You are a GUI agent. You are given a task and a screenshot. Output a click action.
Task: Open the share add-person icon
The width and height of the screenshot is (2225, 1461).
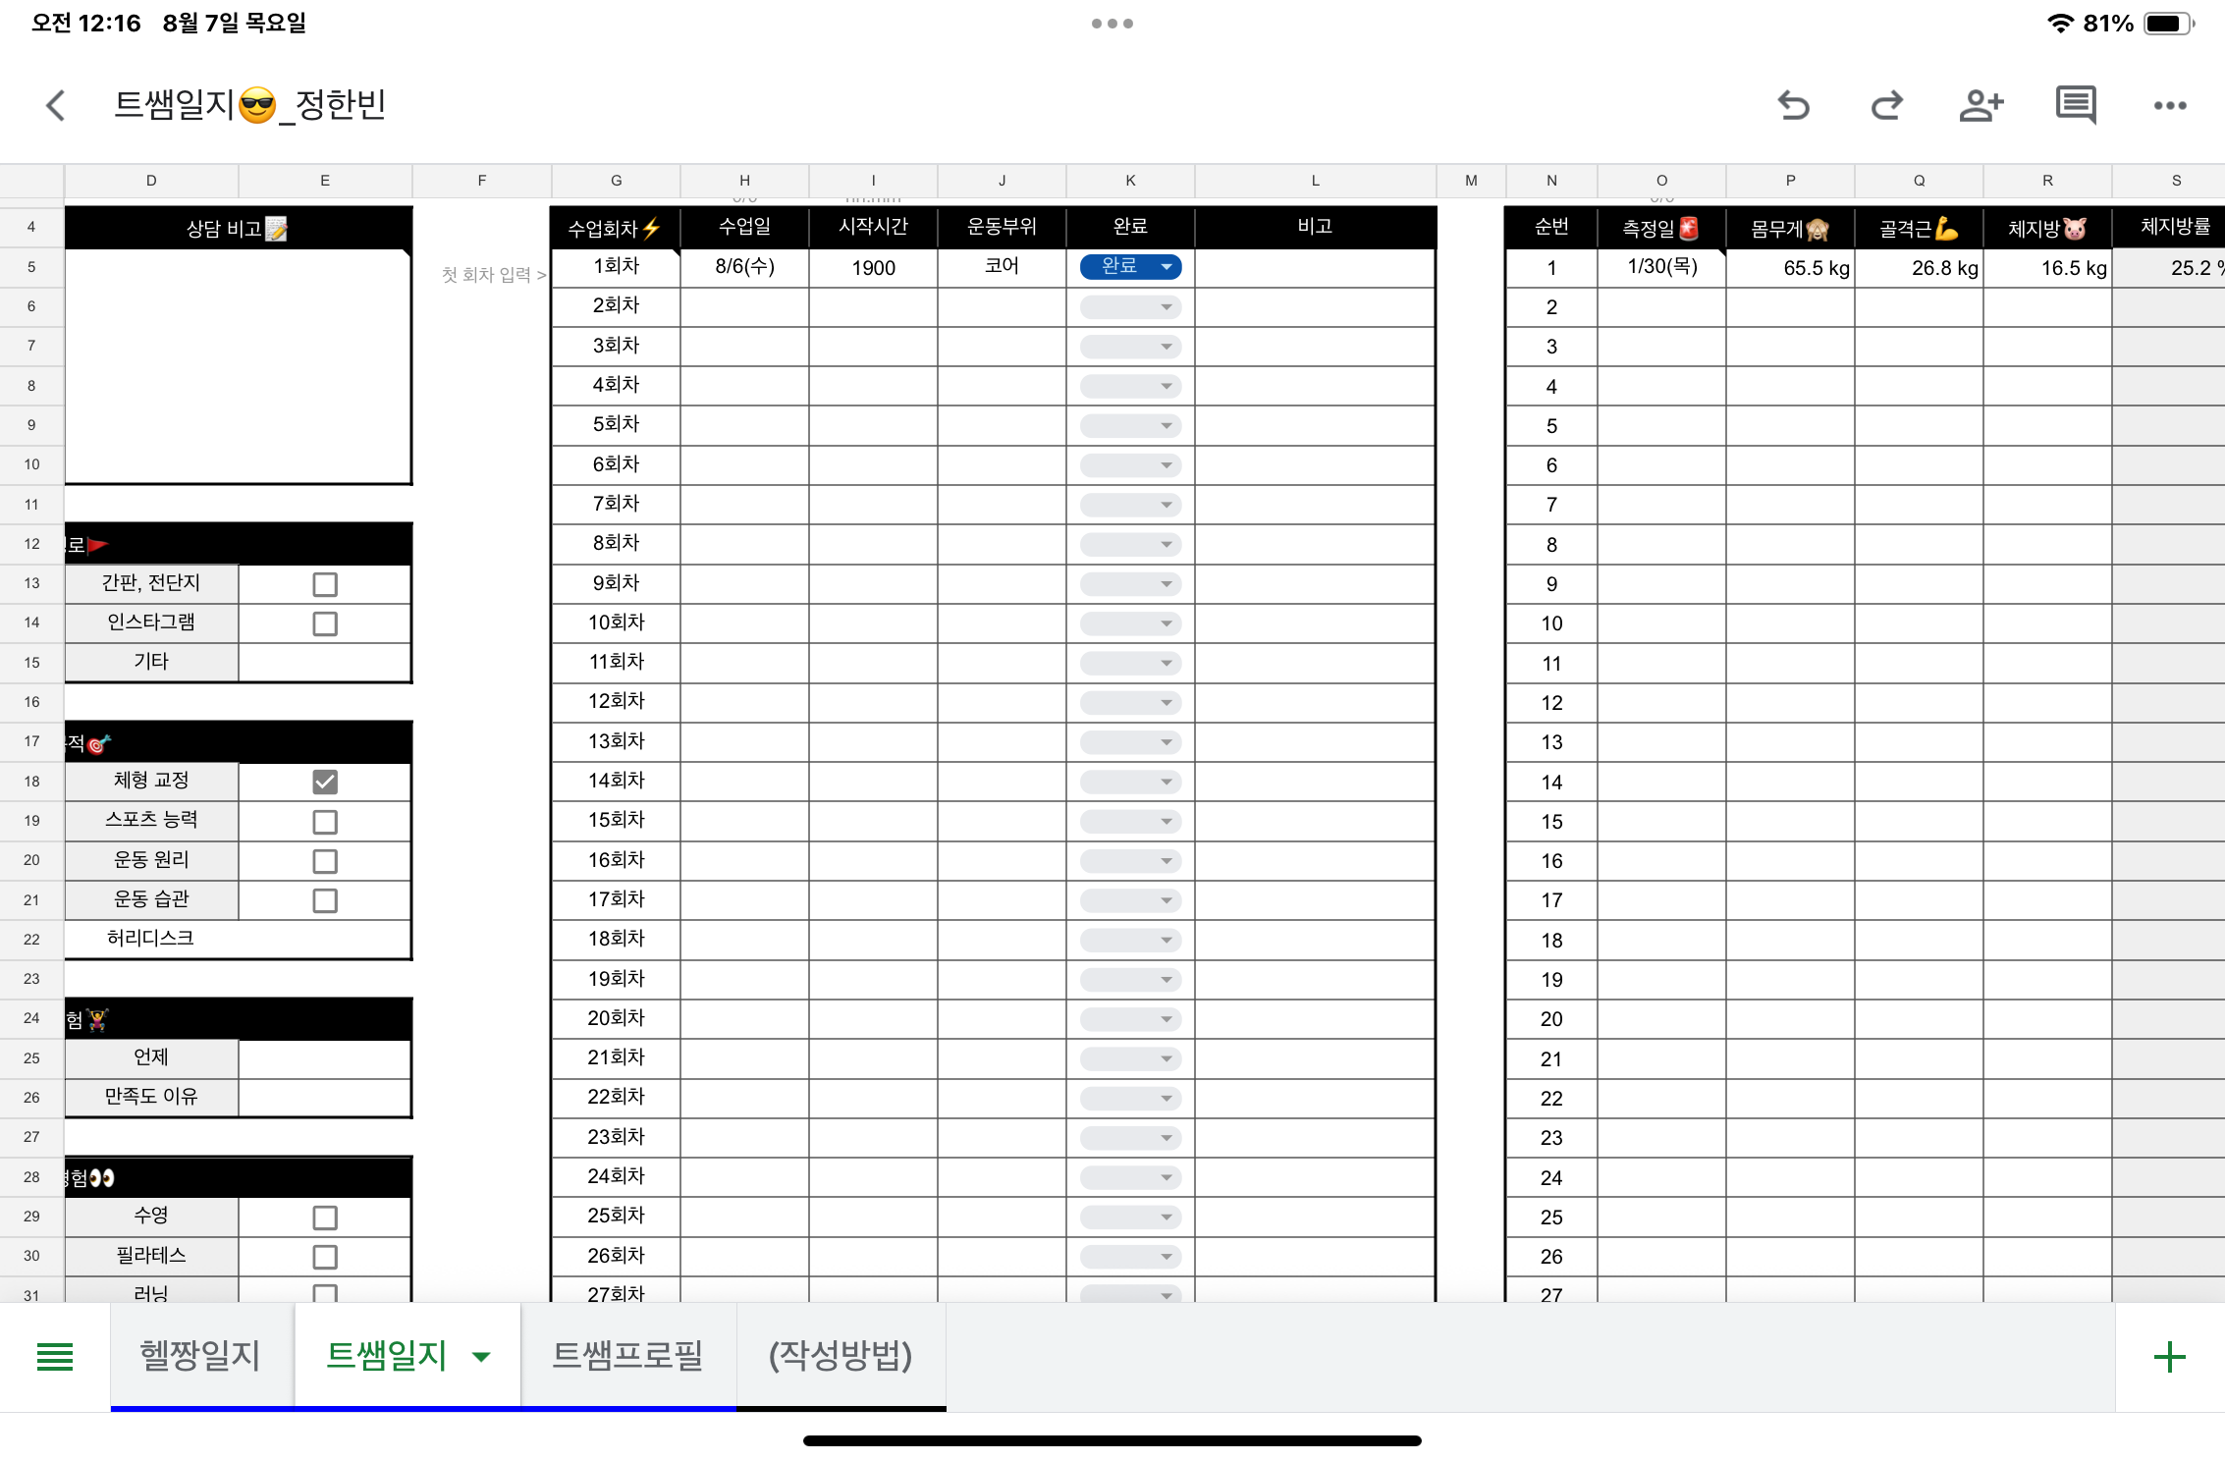point(1981,105)
